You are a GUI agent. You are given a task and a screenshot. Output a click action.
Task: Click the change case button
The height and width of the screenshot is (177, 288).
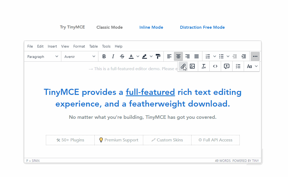pos(249,66)
